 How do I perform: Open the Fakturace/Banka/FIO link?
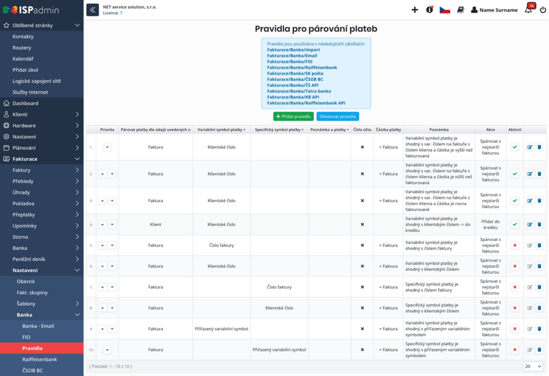click(x=290, y=61)
